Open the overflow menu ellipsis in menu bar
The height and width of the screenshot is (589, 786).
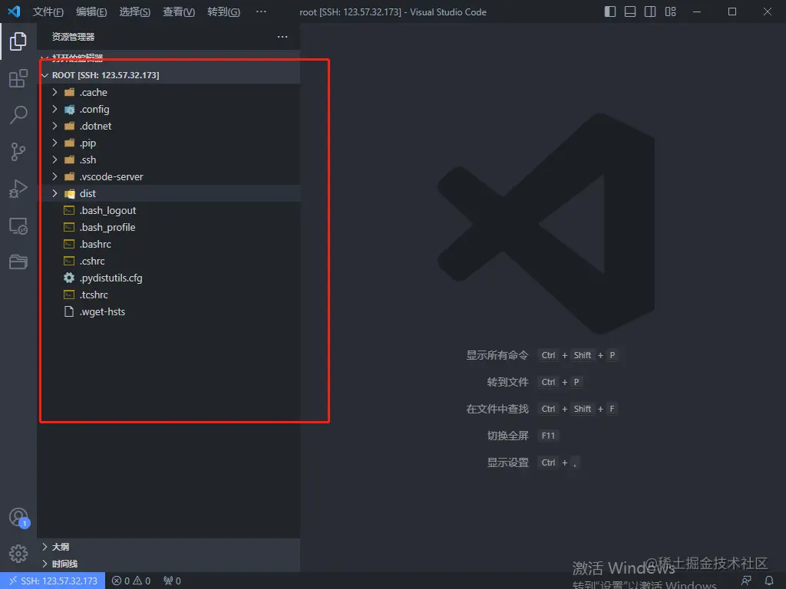click(x=261, y=12)
